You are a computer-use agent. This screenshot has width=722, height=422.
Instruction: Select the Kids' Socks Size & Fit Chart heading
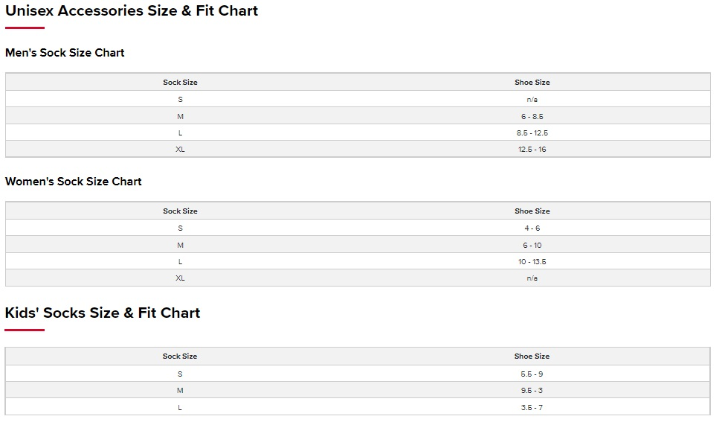pyautogui.click(x=102, y=313)
